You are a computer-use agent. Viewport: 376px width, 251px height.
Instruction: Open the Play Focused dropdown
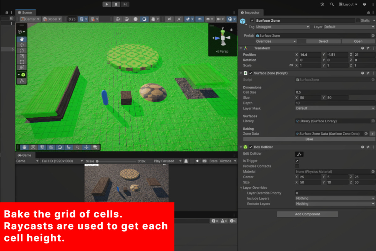coord(167,161)
